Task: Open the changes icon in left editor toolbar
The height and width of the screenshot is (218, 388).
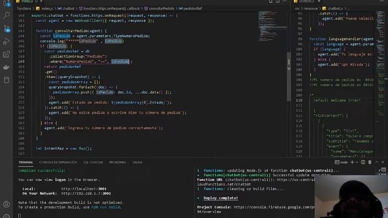Action: (270, 1)
